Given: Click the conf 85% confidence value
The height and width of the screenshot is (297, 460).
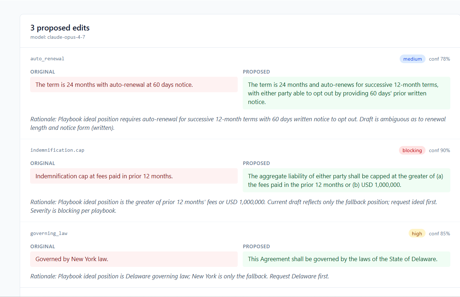Looking at the screenshot, I should (x=439, y=234).
